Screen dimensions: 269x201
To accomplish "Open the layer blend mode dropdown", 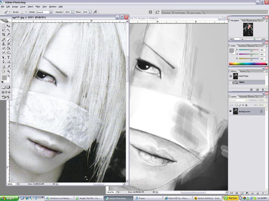I will 239,100.
